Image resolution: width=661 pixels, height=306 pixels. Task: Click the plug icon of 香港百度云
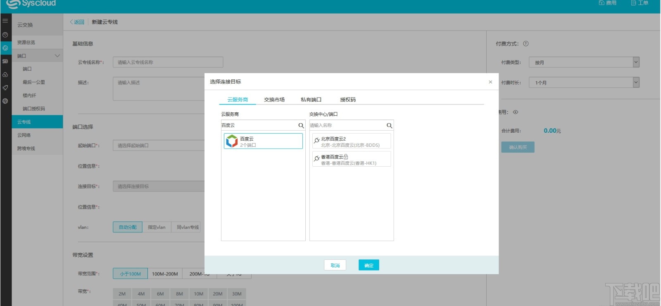[317, 158]
